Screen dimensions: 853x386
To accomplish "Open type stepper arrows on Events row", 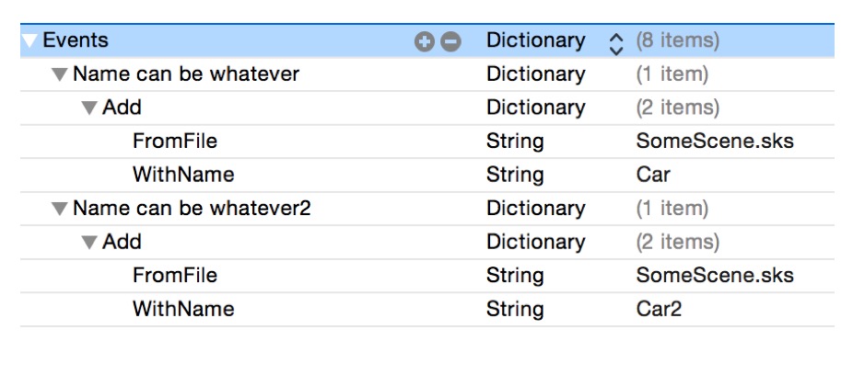I will [616, 41].
